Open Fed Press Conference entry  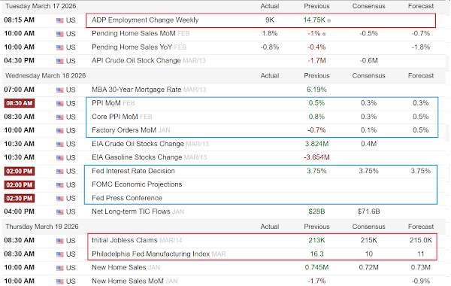pyautogui.click(x=127, y=198)
